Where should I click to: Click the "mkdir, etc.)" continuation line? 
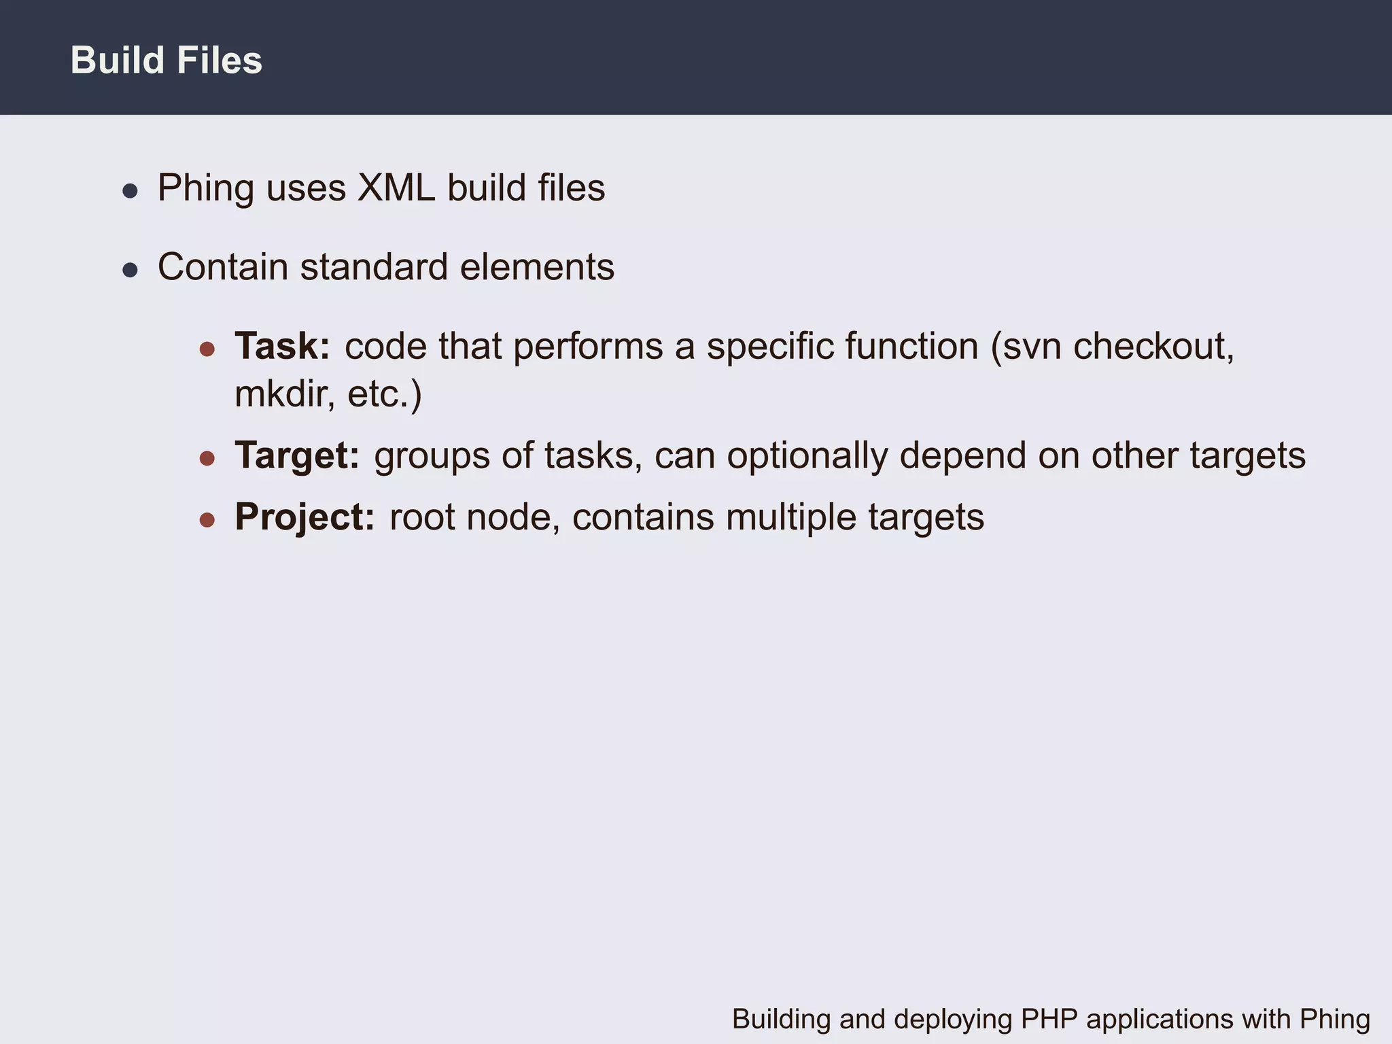point(328,394)
